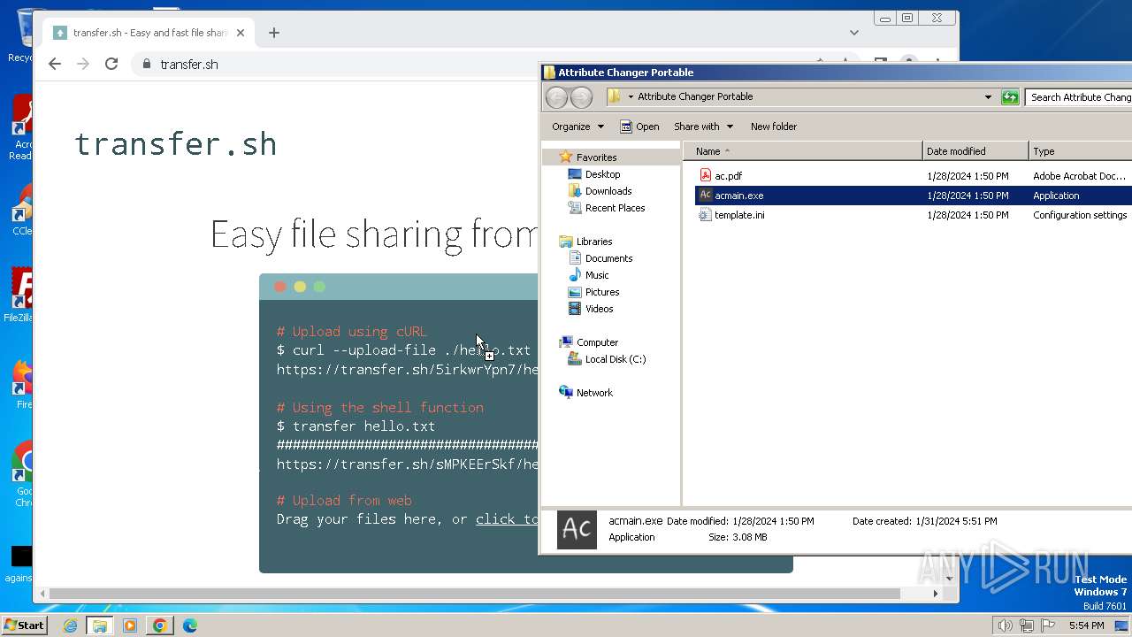Open Recycle Bin desktop icon
1132x637 pixels.
coord(19,35)
